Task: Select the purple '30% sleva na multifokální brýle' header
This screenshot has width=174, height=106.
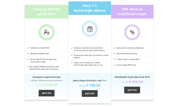Action: click(x=132, y=12)
